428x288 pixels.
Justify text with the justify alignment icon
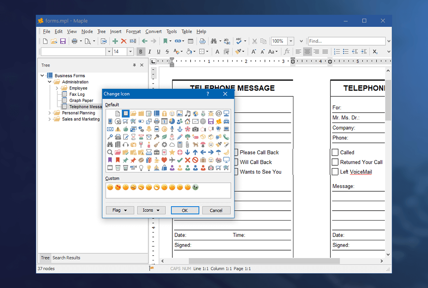325,51
